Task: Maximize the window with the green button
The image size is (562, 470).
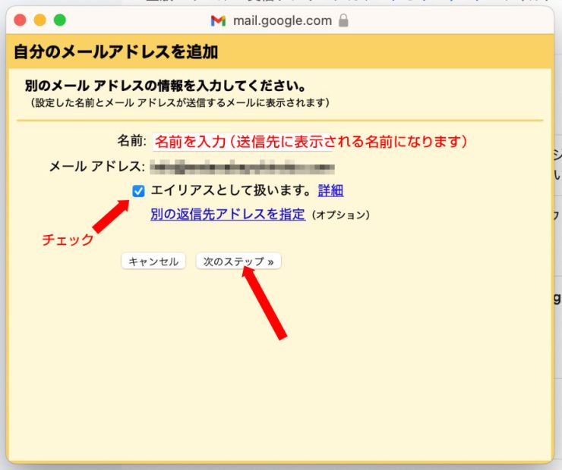Action: click(59, 20)
